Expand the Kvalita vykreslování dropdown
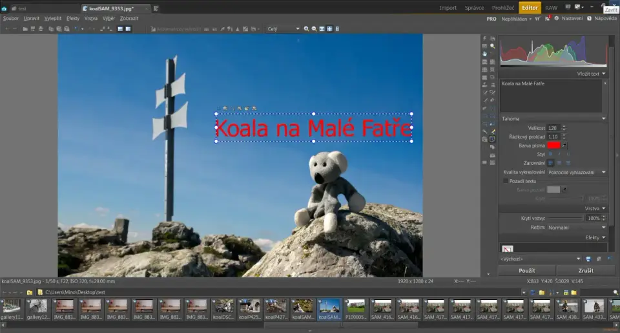The width and height of the screenshot is (620, 333). 577,173
